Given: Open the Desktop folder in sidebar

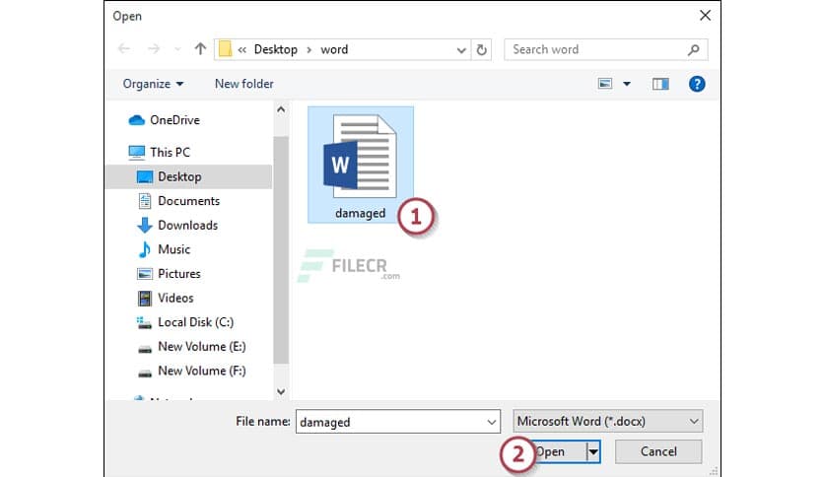Looking at the screenshot, I should click(x=189, y=176).
